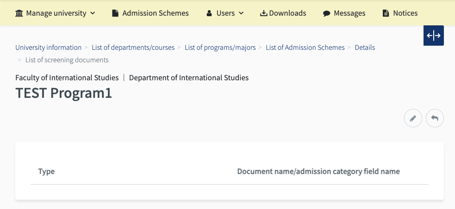The height and width of the screenshot is (209, 455).
Task: Click the Notices file icon
Action: (386, 13)
